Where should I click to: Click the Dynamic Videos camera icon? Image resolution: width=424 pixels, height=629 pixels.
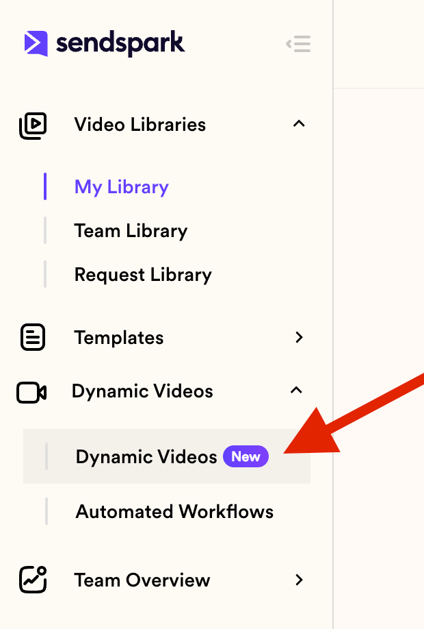click(31, 393)
